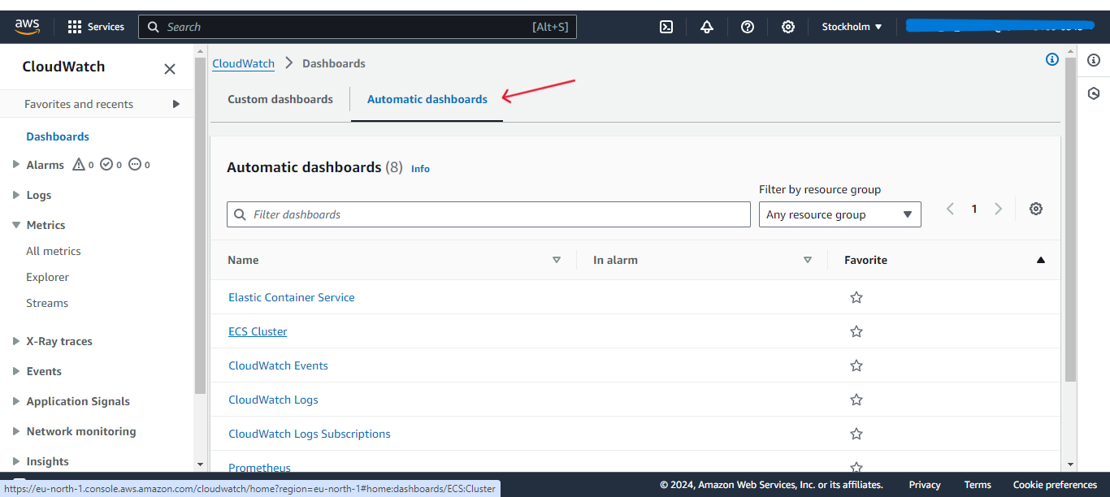Open the Any resource group dropdown
Image resolution: width=1110 pixels, height=497 pixels.
tap(839, 214)
